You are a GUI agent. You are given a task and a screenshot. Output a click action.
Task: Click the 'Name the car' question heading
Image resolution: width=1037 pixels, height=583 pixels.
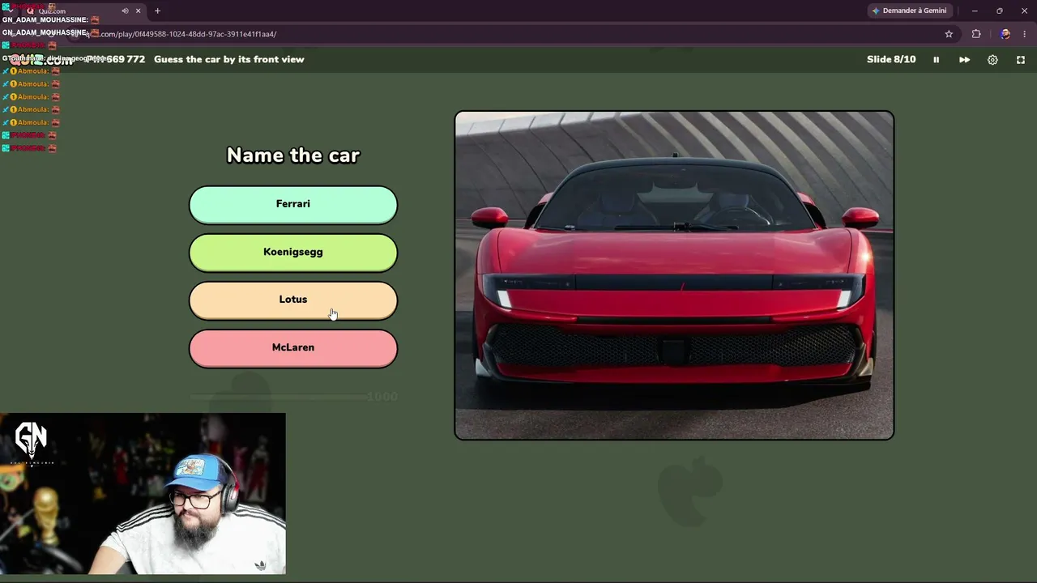(293, 155)
